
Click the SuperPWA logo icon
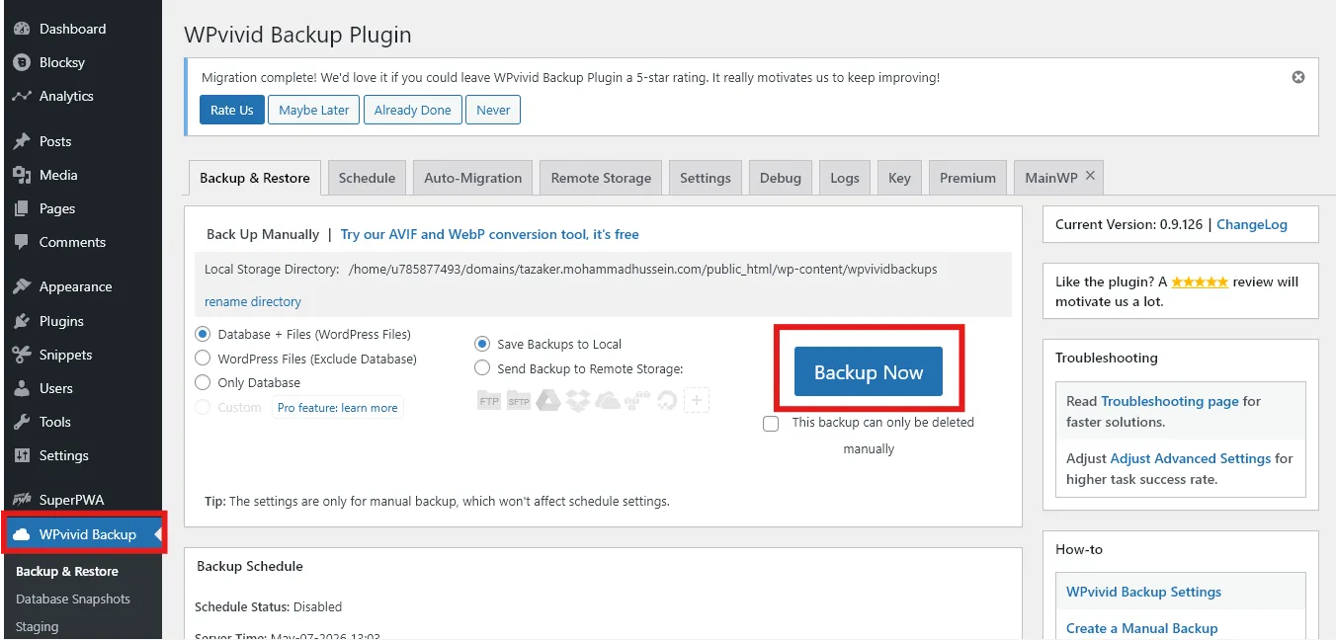click(x=22, y=500)
